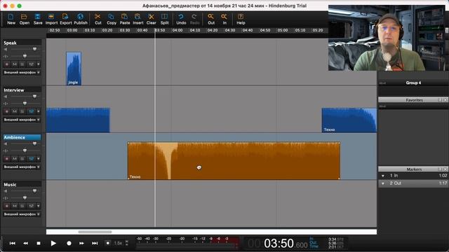Click the Group 4 clipboard header

click(413, 83)
